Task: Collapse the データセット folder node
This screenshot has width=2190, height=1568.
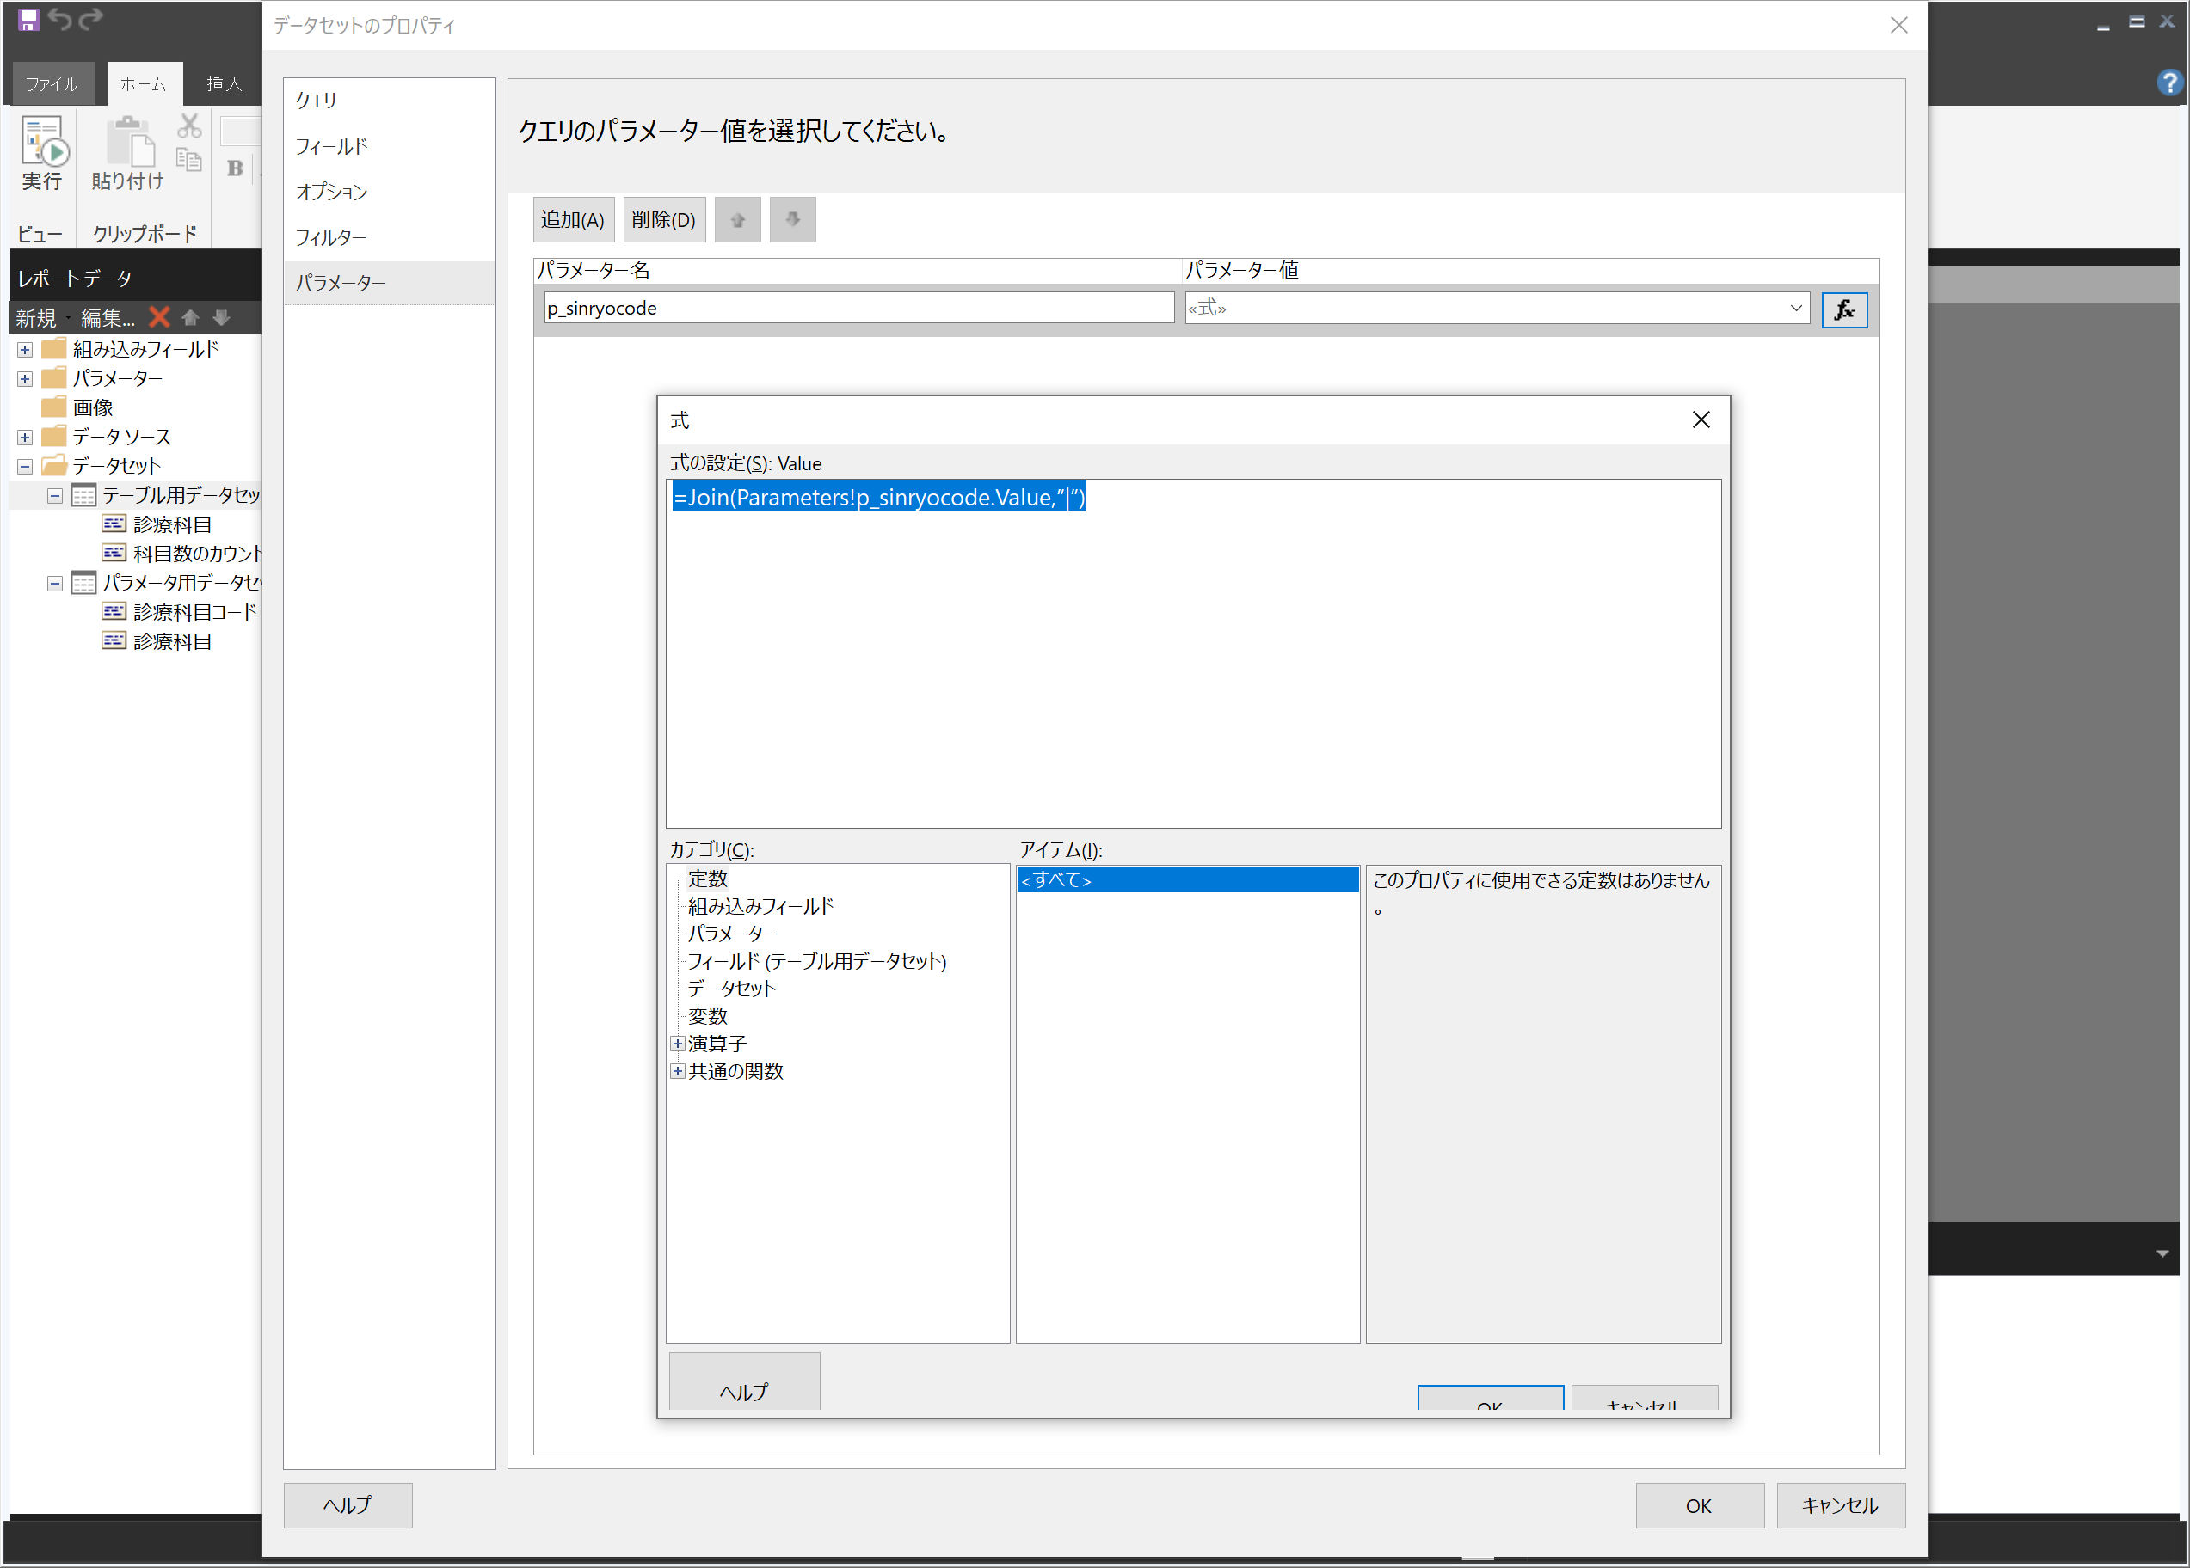Action: tap(25, 466)
